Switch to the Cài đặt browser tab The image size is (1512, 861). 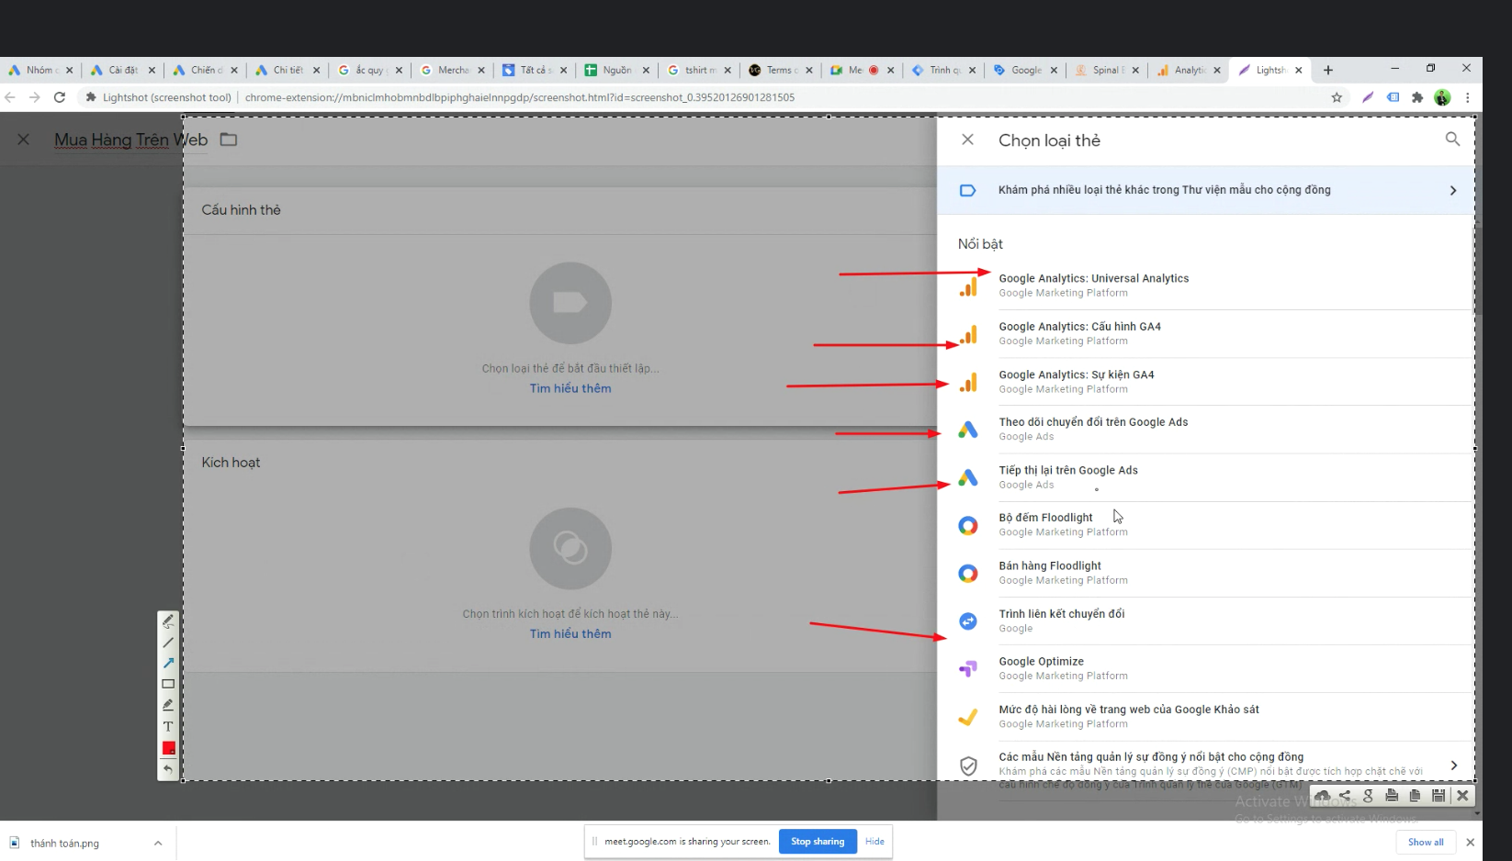tap(123, 70)
